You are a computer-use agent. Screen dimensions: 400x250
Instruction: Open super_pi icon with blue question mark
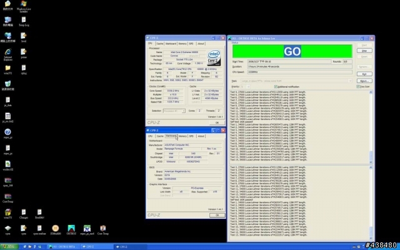tap(8, 132)
